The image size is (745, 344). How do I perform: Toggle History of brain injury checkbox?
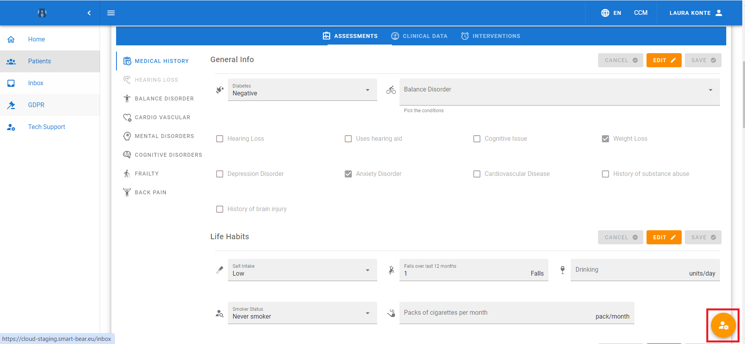coord(220,209)
